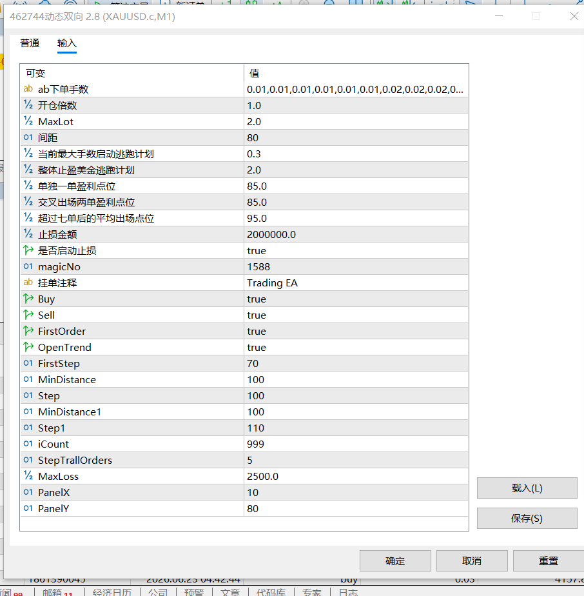Confirm with the 确定 button

pos(395,561)
